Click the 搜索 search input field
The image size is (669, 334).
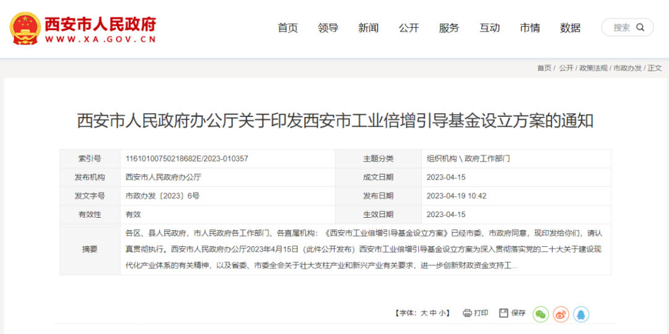621,27
